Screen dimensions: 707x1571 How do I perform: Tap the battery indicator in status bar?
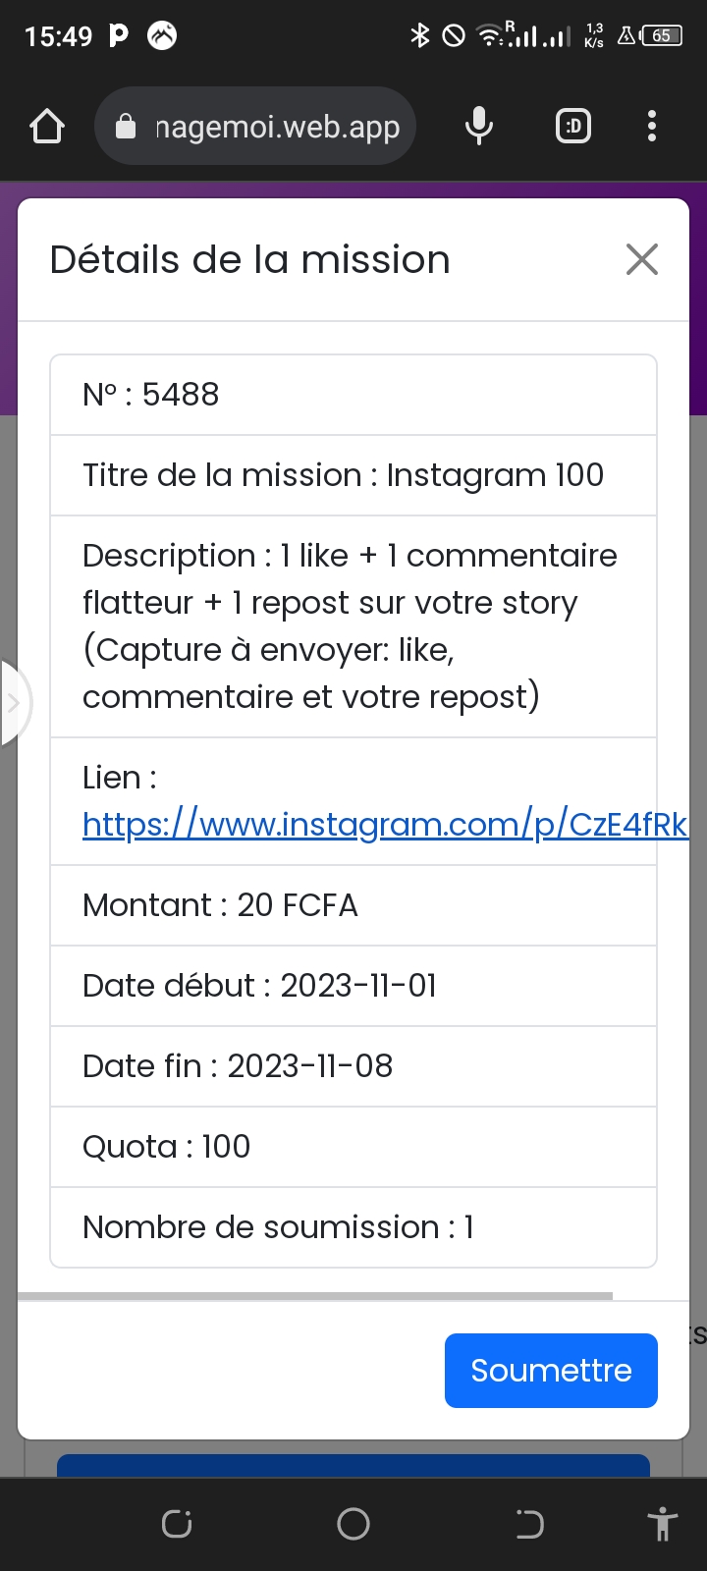(x=662, y=36)
